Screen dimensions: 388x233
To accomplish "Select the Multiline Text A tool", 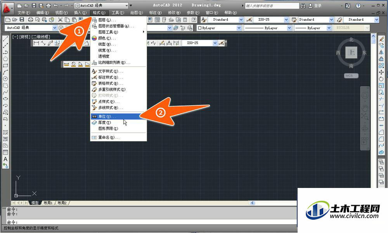I will (5, 159).
